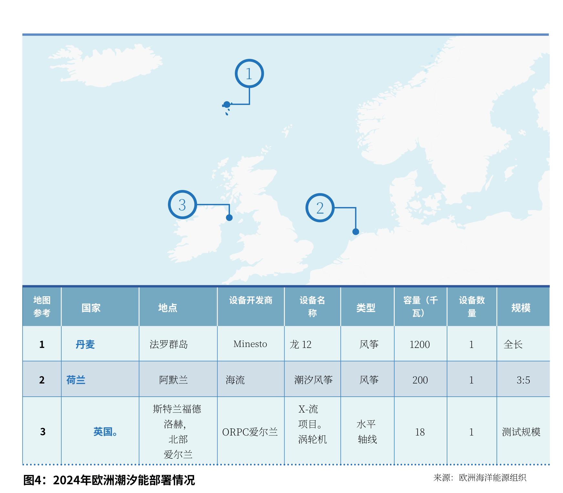
Task: Click the type cell 风筝 in 丹麦 row
Action: tap(369, 344)
